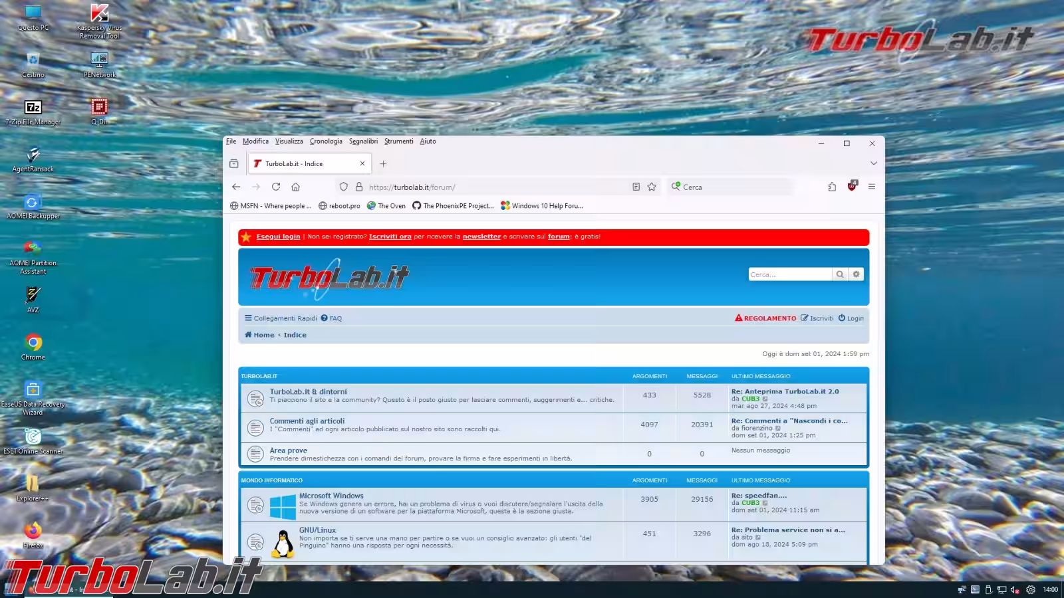Open the Questo PC desktop icon
1064x598 pixels.
point(33,18)
